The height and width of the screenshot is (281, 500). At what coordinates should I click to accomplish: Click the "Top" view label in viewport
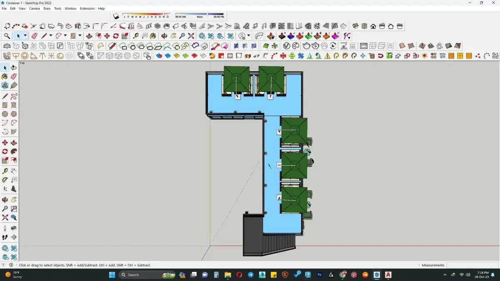[22, 63]
